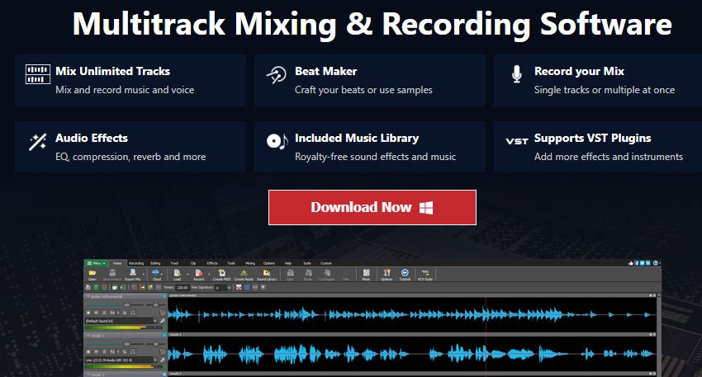This screenshot has height=377, width=702.
Task: Click the Sound Library toolbar icon
Action: (x=267, y=275)
